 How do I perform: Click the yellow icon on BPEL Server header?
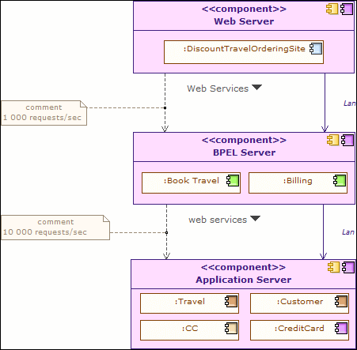click(332, 140)
